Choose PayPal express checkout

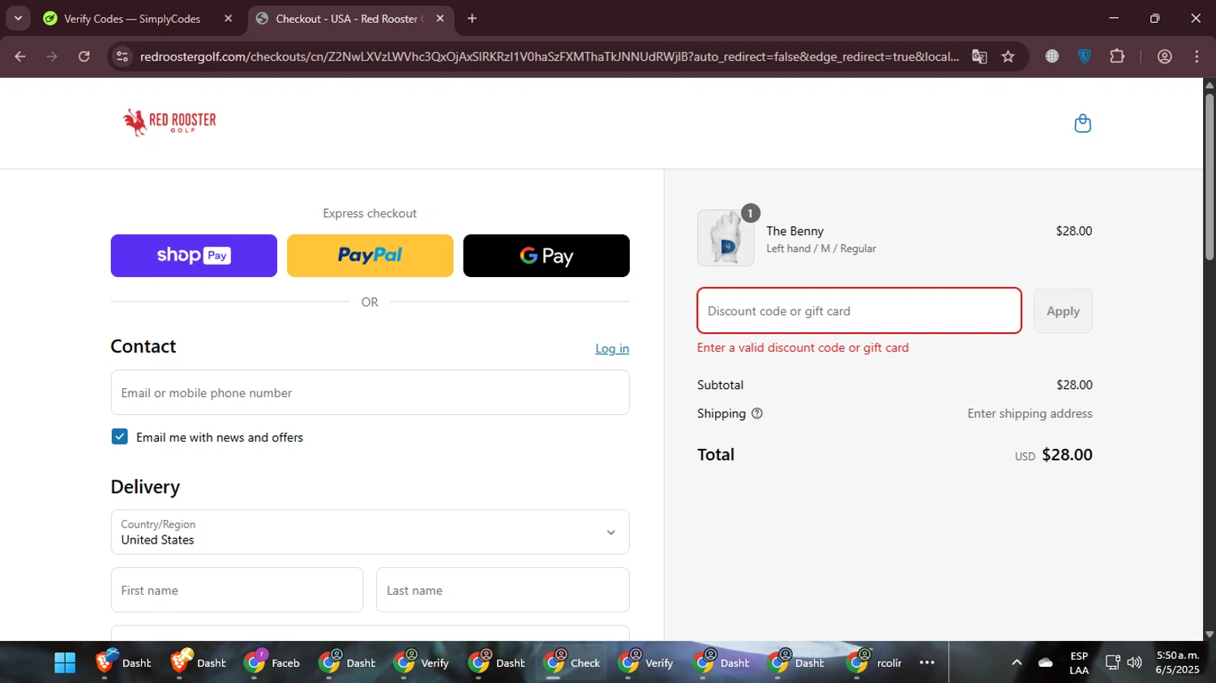point(370,255)
